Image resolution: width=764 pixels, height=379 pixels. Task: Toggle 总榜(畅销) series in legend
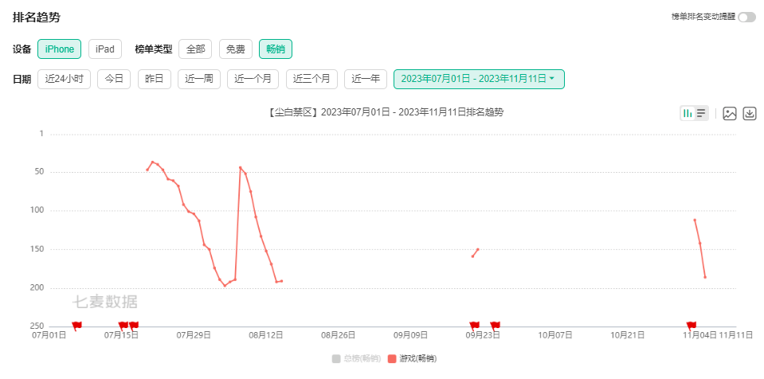(x=356, y=358)
